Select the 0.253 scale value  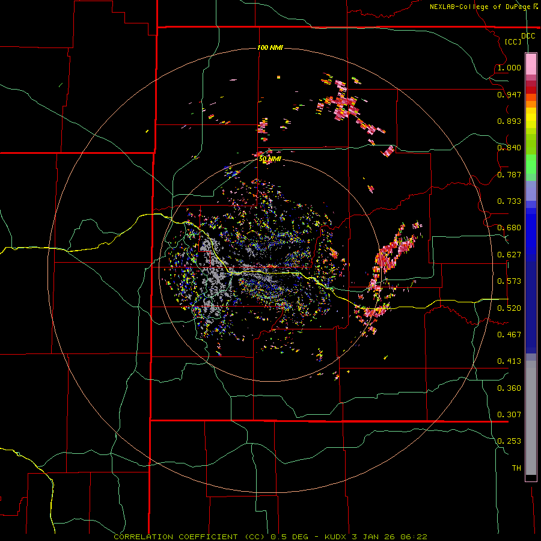[x=509, y=441]
